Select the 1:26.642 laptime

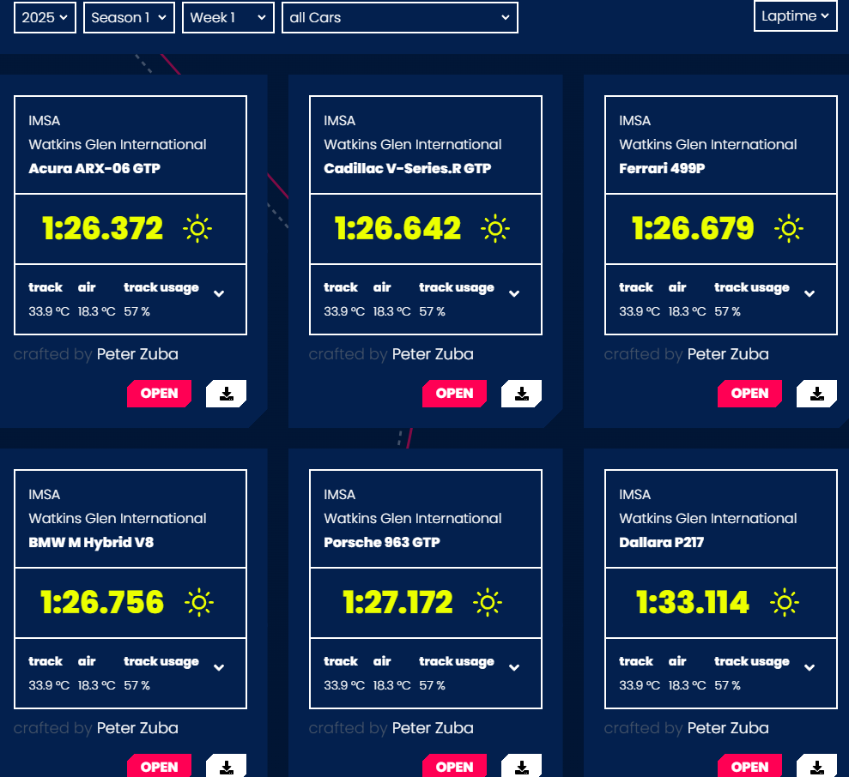(x=398, y=228)
